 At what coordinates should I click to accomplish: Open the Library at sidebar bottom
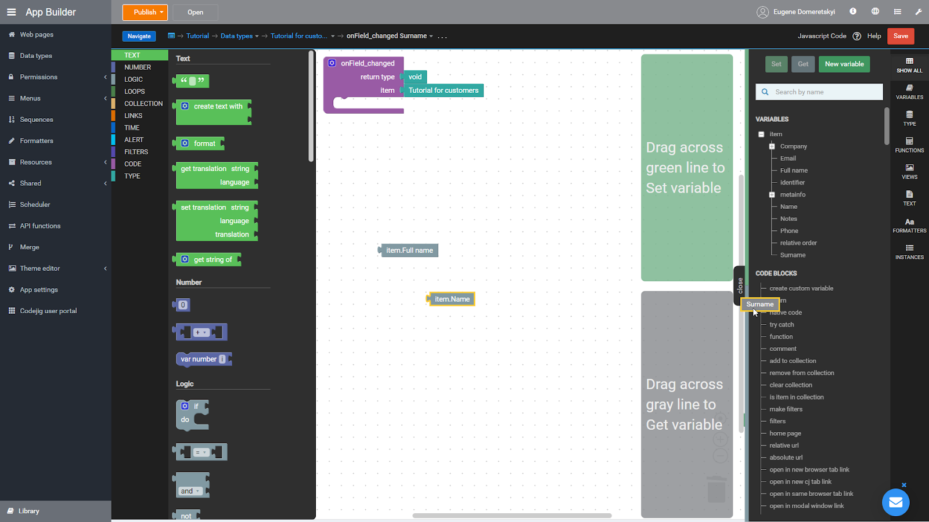point(56,511)
